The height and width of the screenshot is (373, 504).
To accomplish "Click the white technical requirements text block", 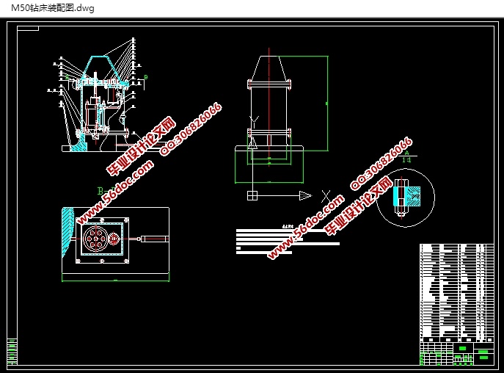I will point(286,240).
